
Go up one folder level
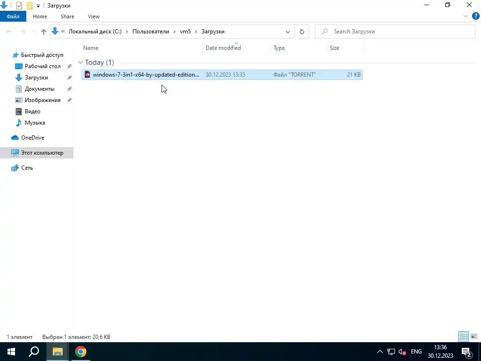tap(44, 31)
